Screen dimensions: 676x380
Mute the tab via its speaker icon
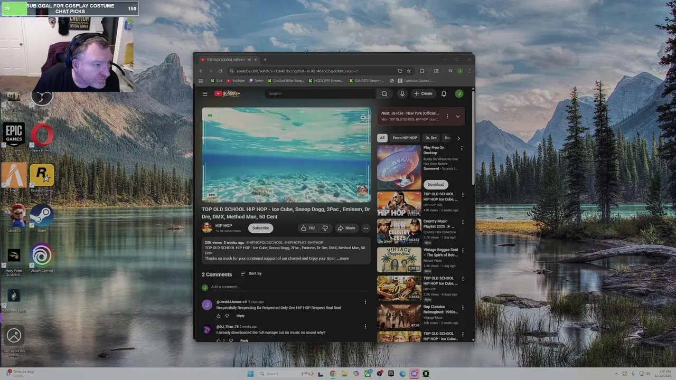coord(249,60)
